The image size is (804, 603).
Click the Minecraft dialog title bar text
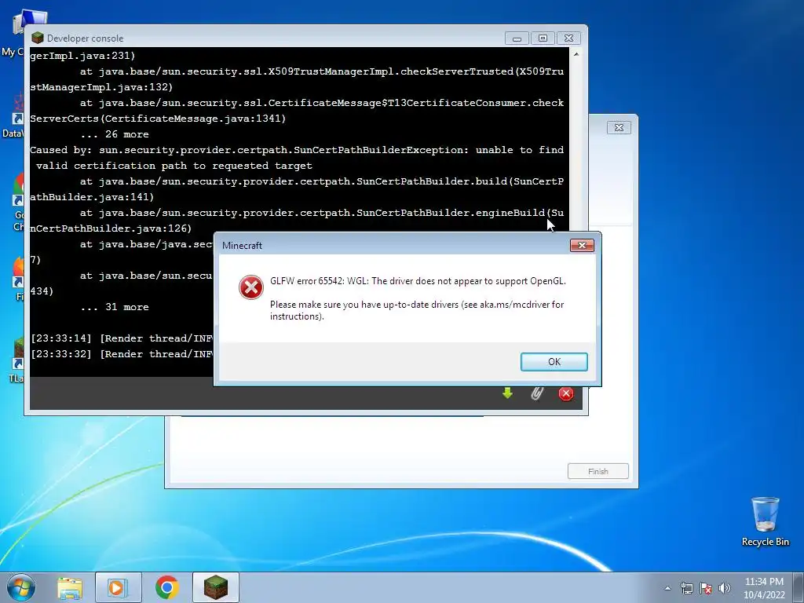pyautogui.click(x=242, y=246)
